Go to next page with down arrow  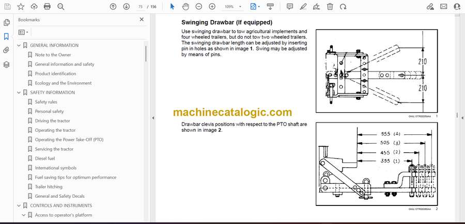click(127, 7)
